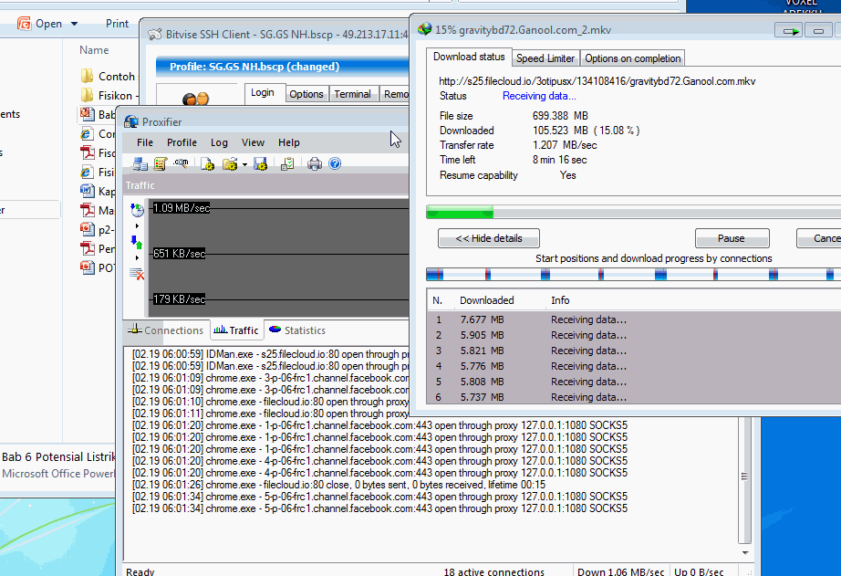Select the Bab PowerPoint file in Explorer

(99, 114)
